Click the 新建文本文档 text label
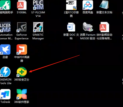 [x=104, y=12]
